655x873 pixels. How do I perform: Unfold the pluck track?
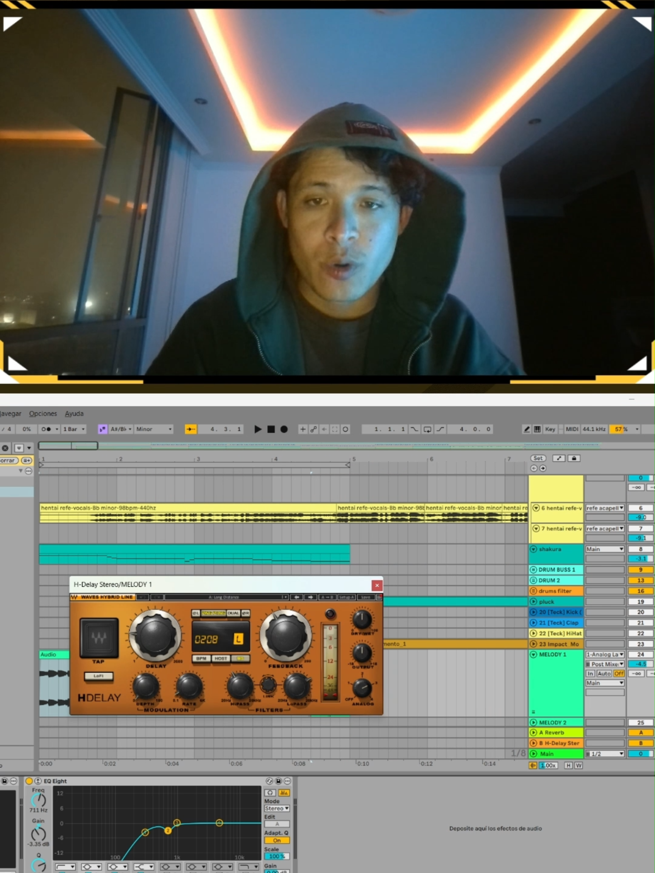533,601
